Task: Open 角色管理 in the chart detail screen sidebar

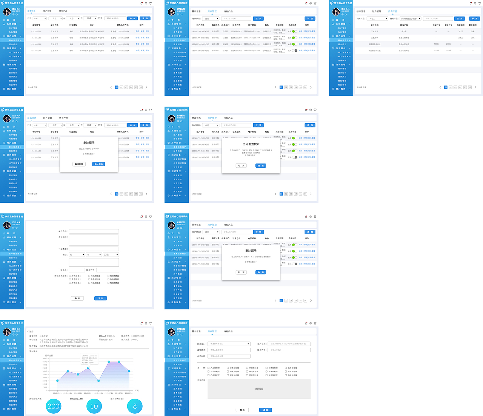Action: 13,352
